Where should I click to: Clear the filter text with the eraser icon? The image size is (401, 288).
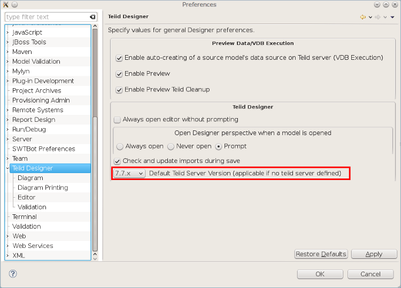[92, 17]
